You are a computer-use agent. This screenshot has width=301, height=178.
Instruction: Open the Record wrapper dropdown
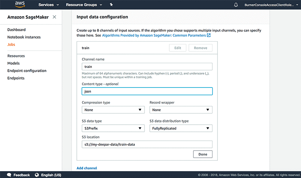181,110
